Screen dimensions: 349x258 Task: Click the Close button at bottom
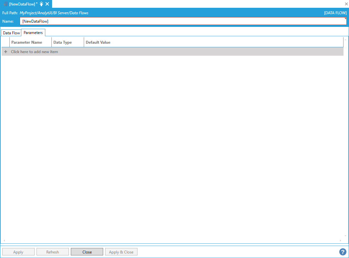(x=87, y=252)
